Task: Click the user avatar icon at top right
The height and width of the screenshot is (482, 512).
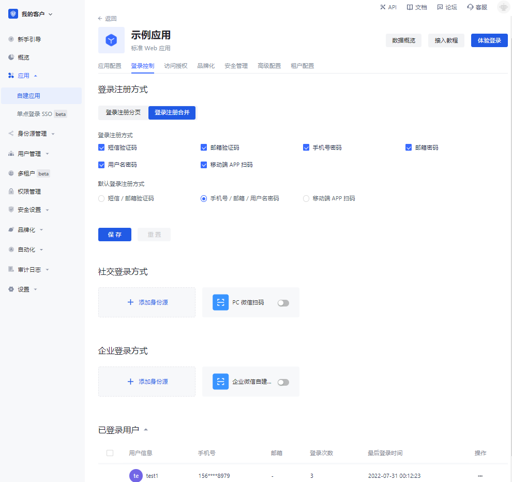Action: tap(503, 7)
